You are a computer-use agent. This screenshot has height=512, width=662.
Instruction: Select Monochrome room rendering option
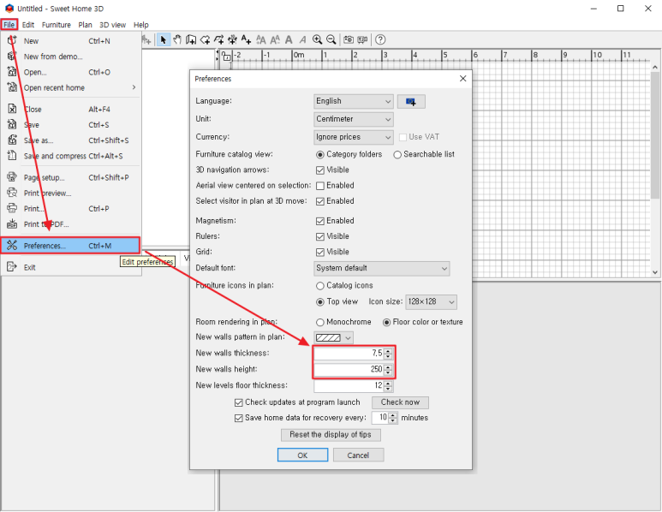pos(320,323)
